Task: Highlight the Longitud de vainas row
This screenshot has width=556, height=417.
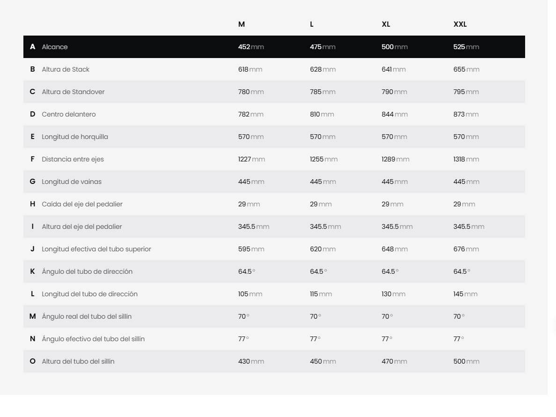Action: 274,182
